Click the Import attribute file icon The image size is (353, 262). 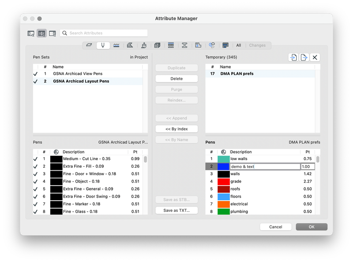pos(293,57)
